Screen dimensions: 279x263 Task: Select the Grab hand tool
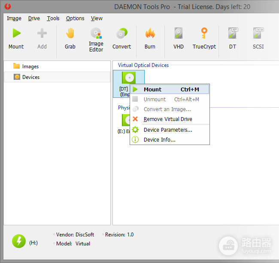[x=70, y=38]
